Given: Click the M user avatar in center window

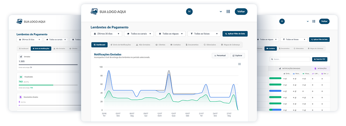Looking at the screenshot, I should point(189,11).
